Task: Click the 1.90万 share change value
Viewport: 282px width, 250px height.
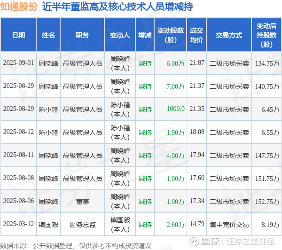Action: coord(175,133)
